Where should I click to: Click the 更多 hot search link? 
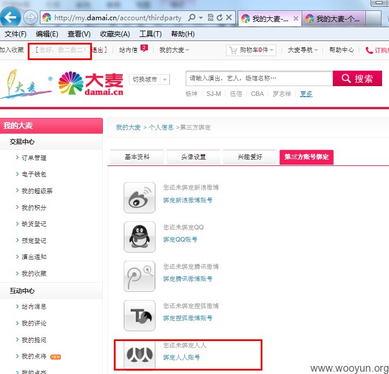[x=306, y=94]
